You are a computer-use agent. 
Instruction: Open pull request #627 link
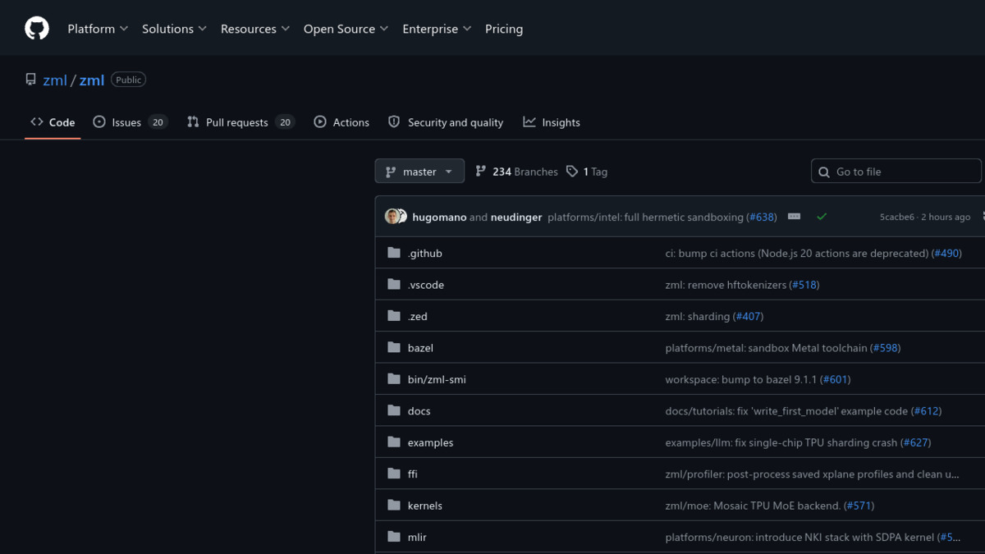click(x=915, y=442)
